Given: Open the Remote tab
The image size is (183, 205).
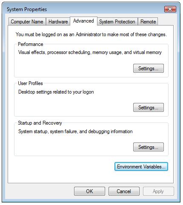Looking at the screenshot, I should 148,22.
